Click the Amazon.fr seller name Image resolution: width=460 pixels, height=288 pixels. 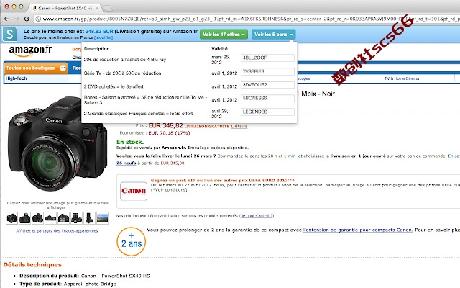(x=174, y=148)
